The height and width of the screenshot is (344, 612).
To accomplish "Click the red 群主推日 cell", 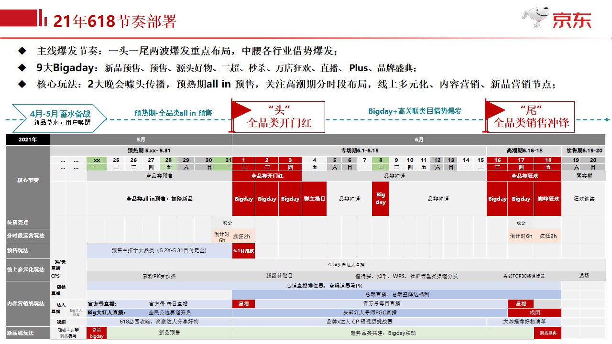I will click(315, 199).
